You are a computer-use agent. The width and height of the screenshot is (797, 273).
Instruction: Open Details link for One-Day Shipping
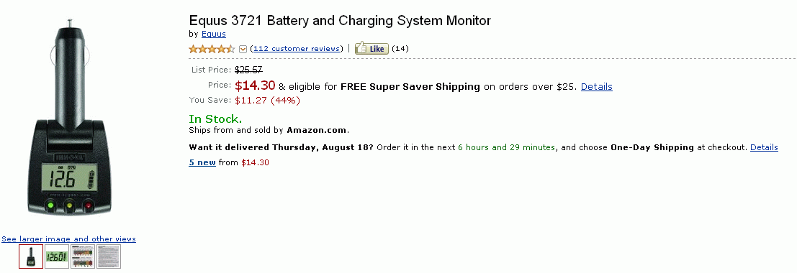tap(764, 148)
